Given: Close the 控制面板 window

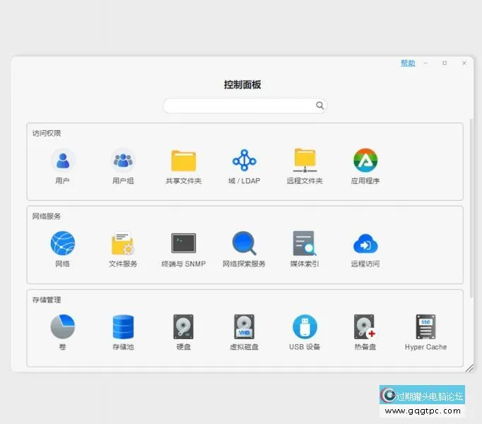Looking at the screenshot, I should tap(464, 63).
